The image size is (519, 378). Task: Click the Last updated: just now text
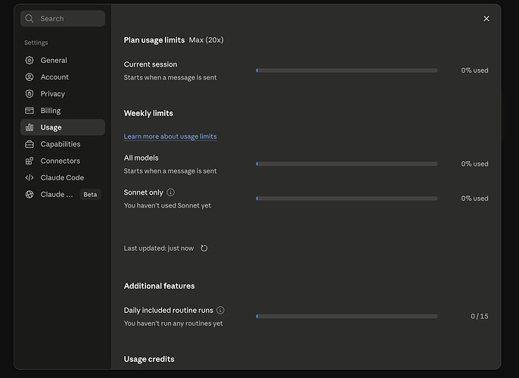(159, 248)
